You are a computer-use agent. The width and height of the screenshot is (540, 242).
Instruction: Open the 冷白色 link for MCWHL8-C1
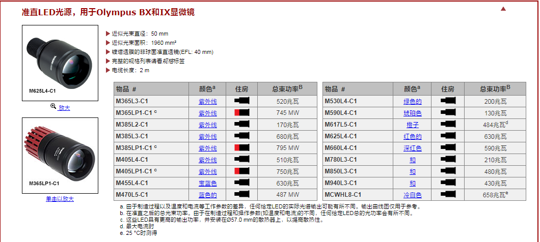[x=413, y=195]
